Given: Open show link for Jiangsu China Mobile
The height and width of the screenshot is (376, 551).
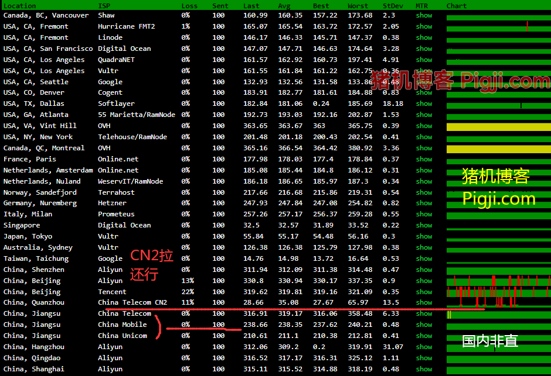Looking at the screenshot, I should [x=424, y=325].
